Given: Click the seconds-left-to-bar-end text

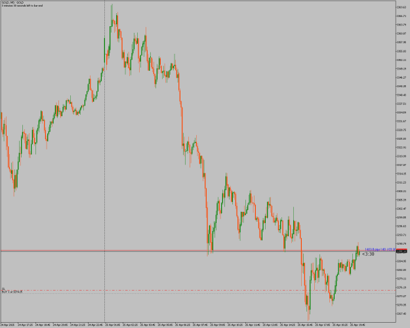Looking at the screenshot, I should pos(22,5).
